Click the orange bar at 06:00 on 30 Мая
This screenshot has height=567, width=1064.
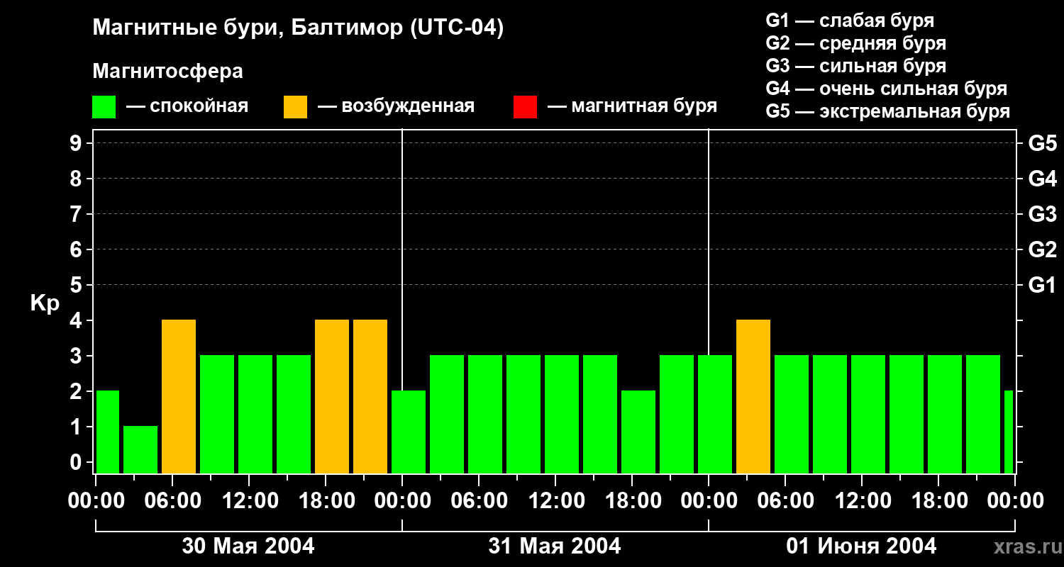click(x=179, y=397)
